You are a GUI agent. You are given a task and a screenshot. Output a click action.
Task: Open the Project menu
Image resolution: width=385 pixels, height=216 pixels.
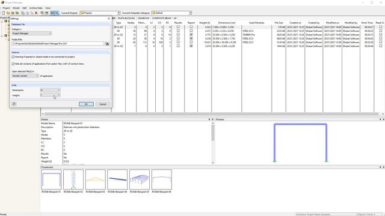pos(6,8)
